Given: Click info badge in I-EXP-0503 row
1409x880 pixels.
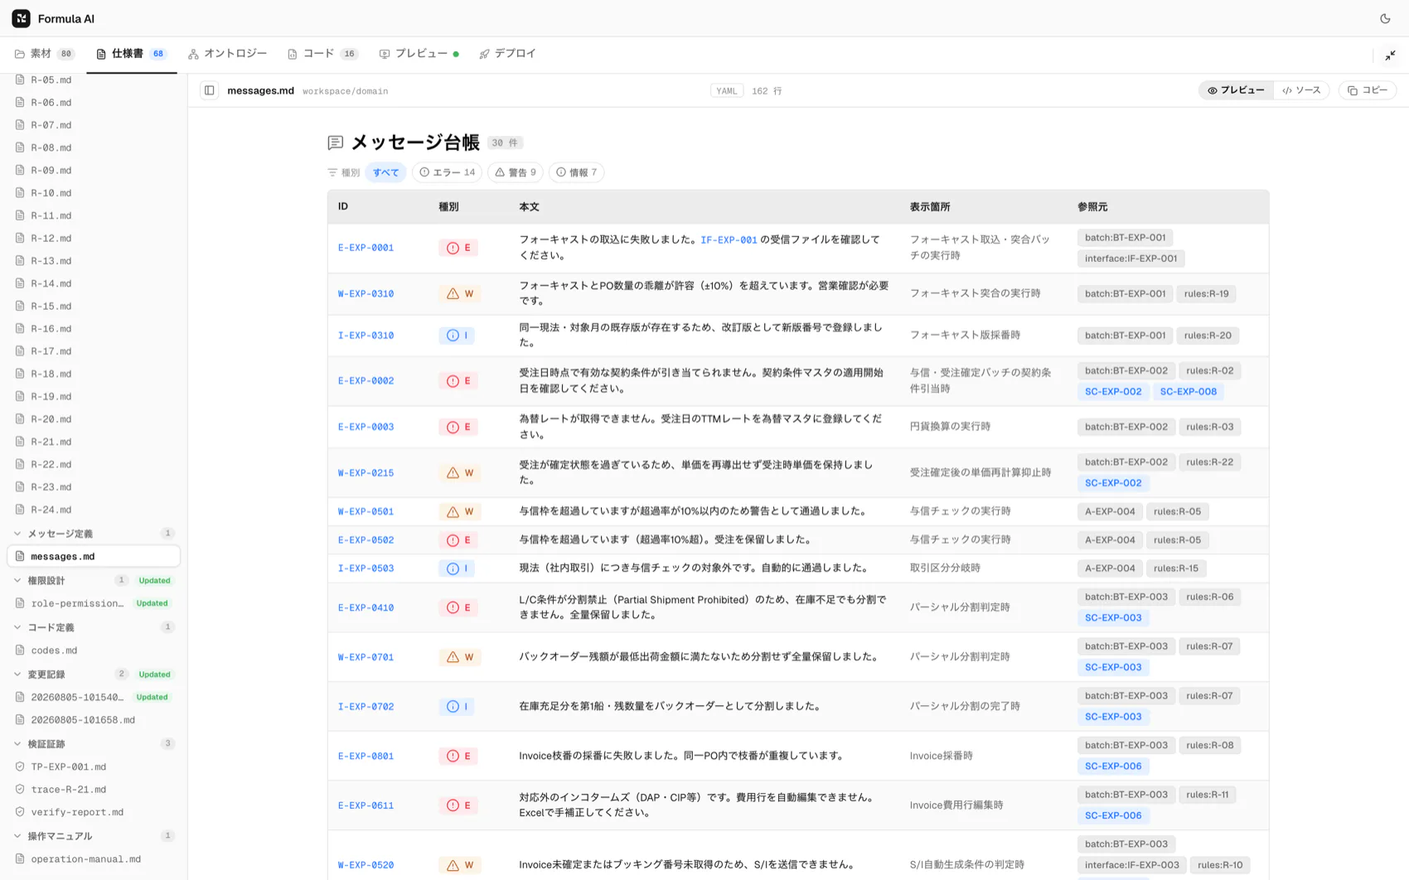Looking at the screenshot, I should [456, 568].
